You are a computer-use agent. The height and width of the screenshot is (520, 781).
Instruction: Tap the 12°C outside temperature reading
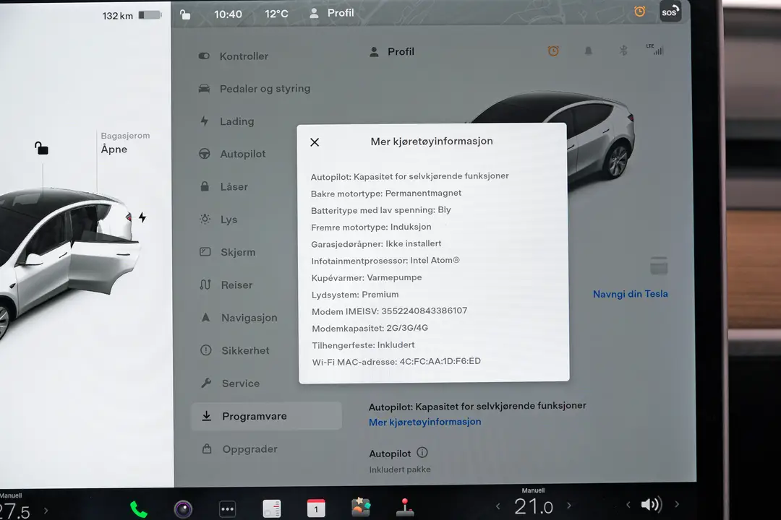276,14
